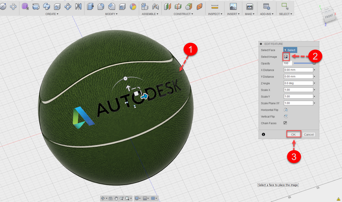342x202 pixels.
Task: Activate the Orbit navigation icon
Action: pyautogui.click(x=103, y=198)
